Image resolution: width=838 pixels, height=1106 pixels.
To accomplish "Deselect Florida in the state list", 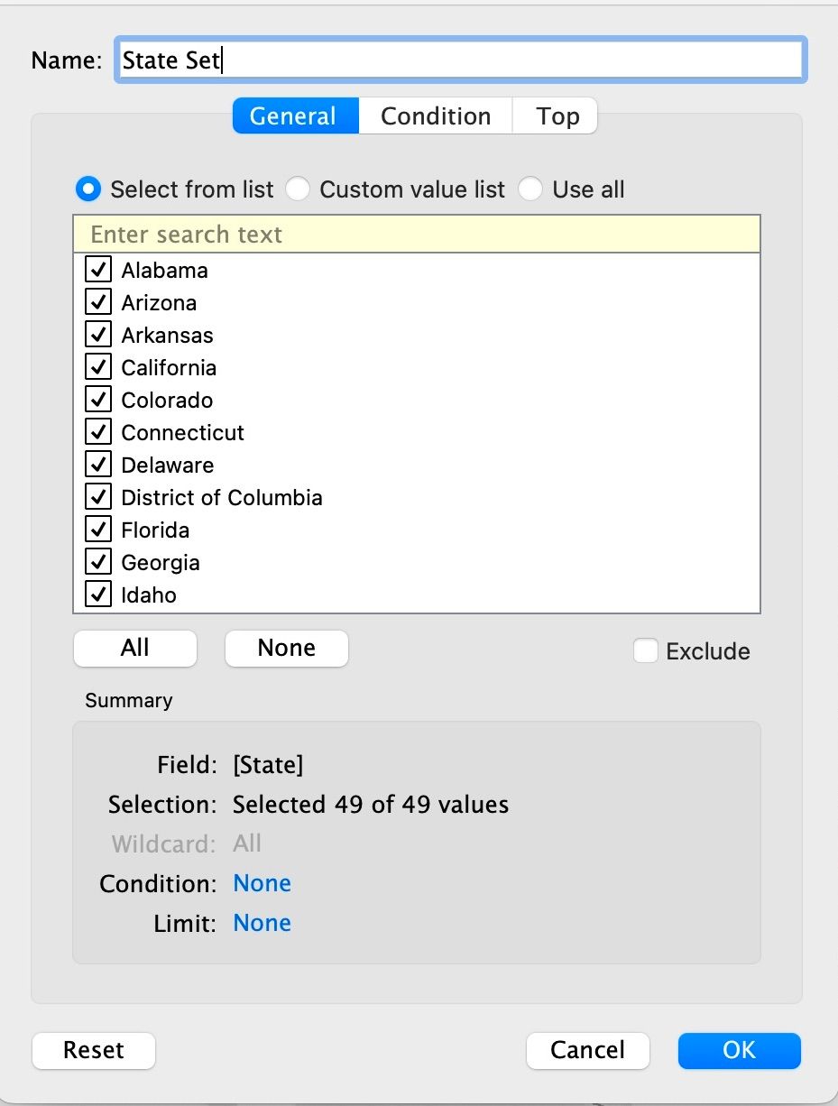I will 98,530.
